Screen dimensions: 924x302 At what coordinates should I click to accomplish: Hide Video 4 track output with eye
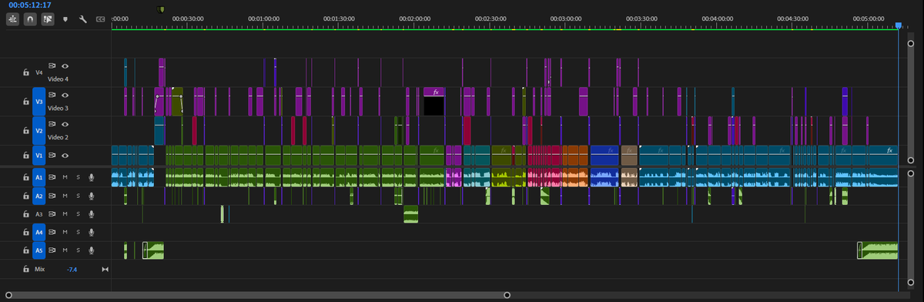[x=65, y=66]
